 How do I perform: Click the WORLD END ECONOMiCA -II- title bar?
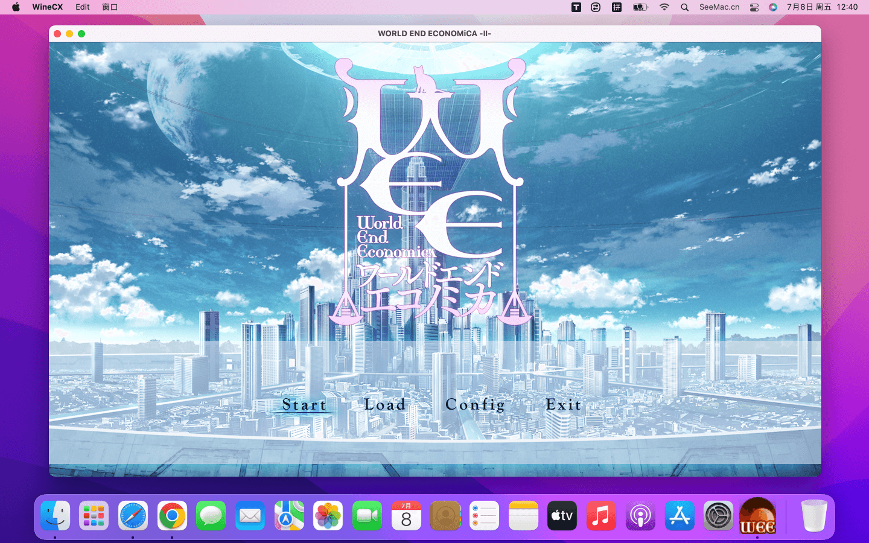pos(434,34)
